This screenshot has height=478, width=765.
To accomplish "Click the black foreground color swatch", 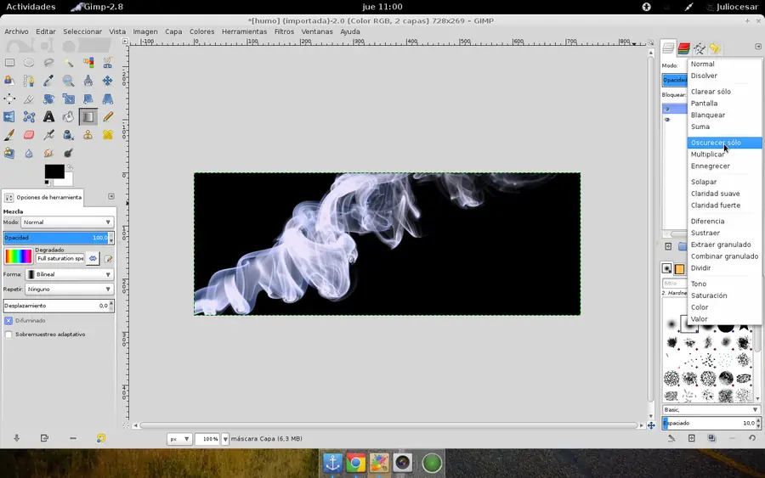I will pos(54,172).
